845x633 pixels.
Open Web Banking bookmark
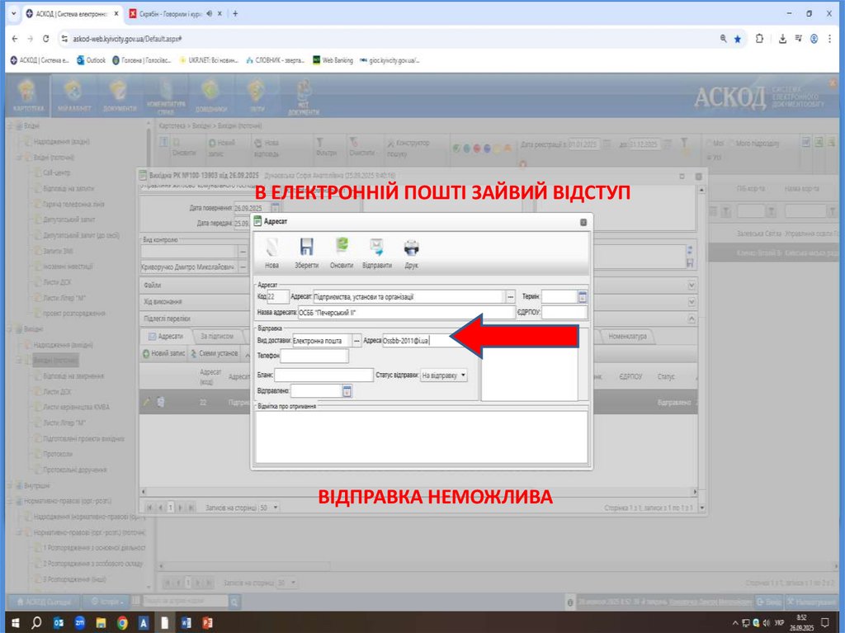333,60
